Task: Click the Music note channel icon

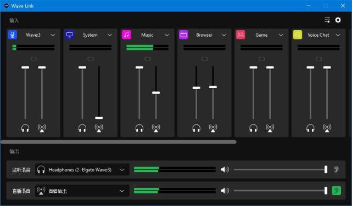Action: tap(127, 35)
